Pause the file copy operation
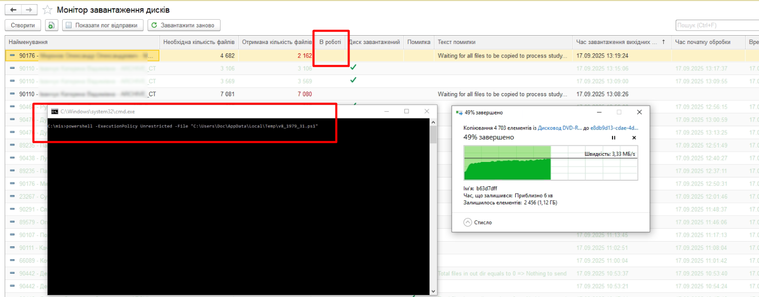759x297 pixels. tap(614, 138)
